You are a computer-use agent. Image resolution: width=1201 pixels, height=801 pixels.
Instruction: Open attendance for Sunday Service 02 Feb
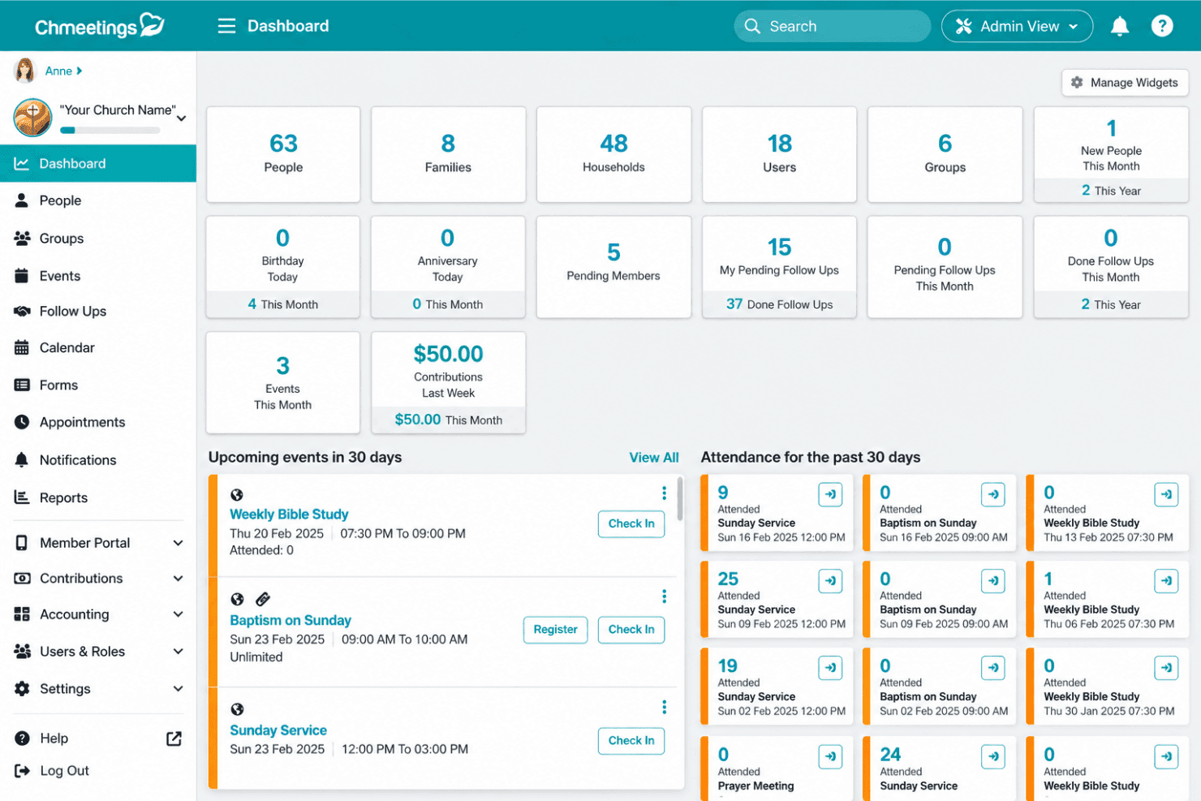[830, 668]
